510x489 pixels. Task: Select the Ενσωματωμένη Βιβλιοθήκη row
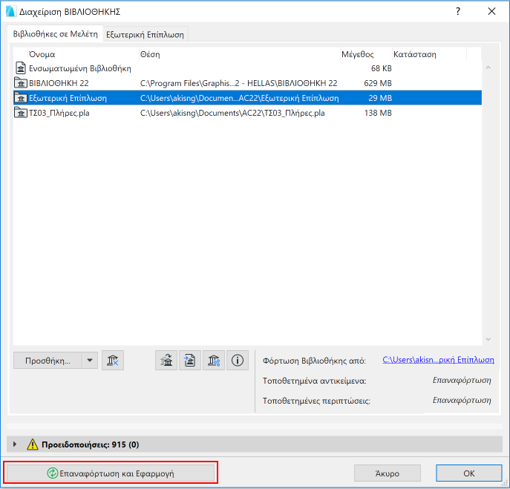pyautogui.click(x=247, y=68)
